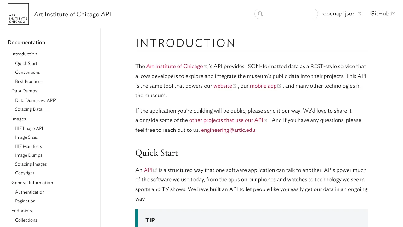
Task: Open Best Practices in the sidebar
Action: [29, 81]
